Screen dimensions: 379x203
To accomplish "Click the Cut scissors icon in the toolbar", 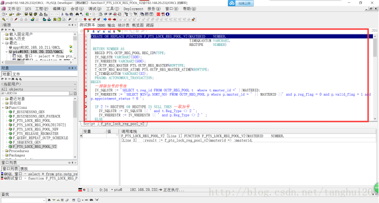I will (62, 14).
